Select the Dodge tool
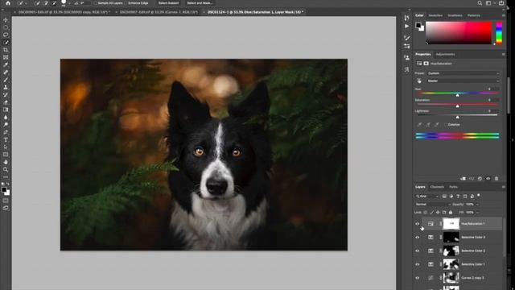 6,125
